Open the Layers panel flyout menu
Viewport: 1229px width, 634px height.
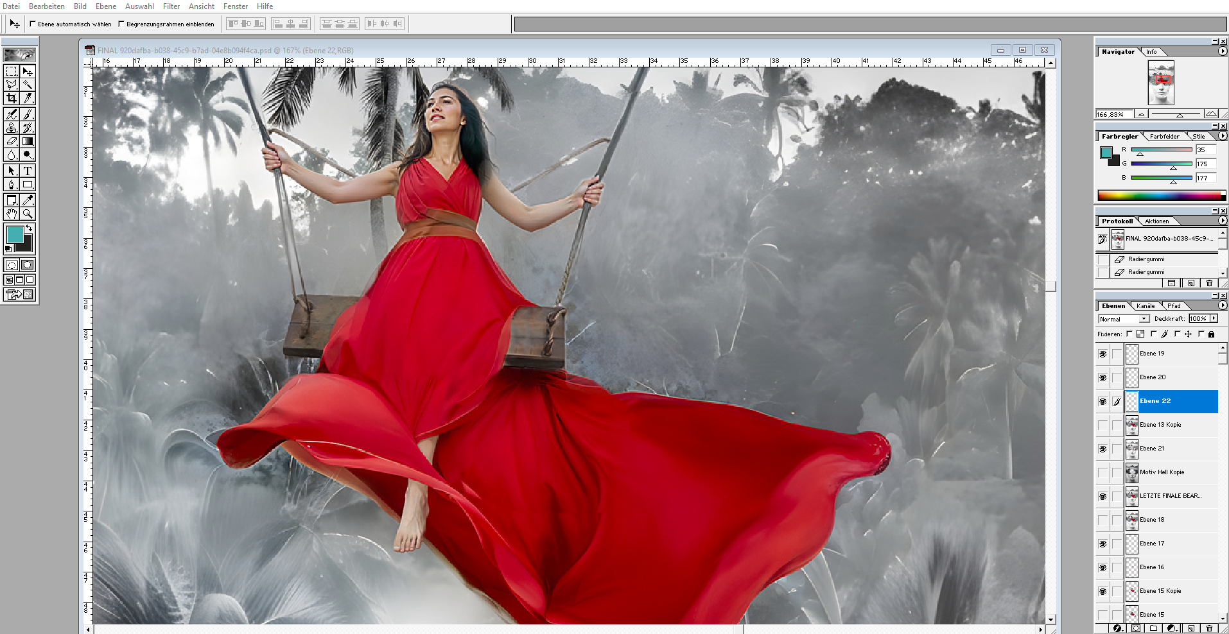(1222, 305)
